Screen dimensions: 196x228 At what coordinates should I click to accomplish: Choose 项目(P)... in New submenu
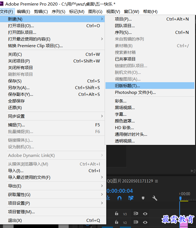coord(150,19)
